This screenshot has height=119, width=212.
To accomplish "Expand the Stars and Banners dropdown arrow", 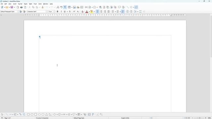I will click(72, 115).
